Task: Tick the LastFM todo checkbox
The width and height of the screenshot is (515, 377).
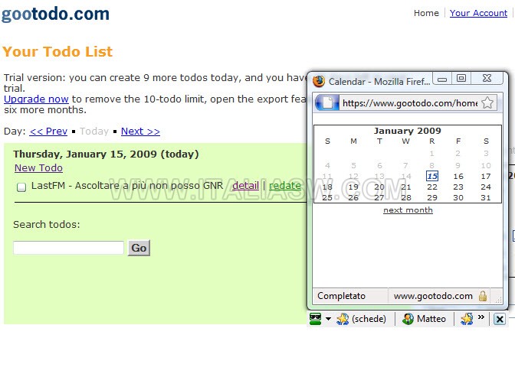Action: click(x=21, y=187)
